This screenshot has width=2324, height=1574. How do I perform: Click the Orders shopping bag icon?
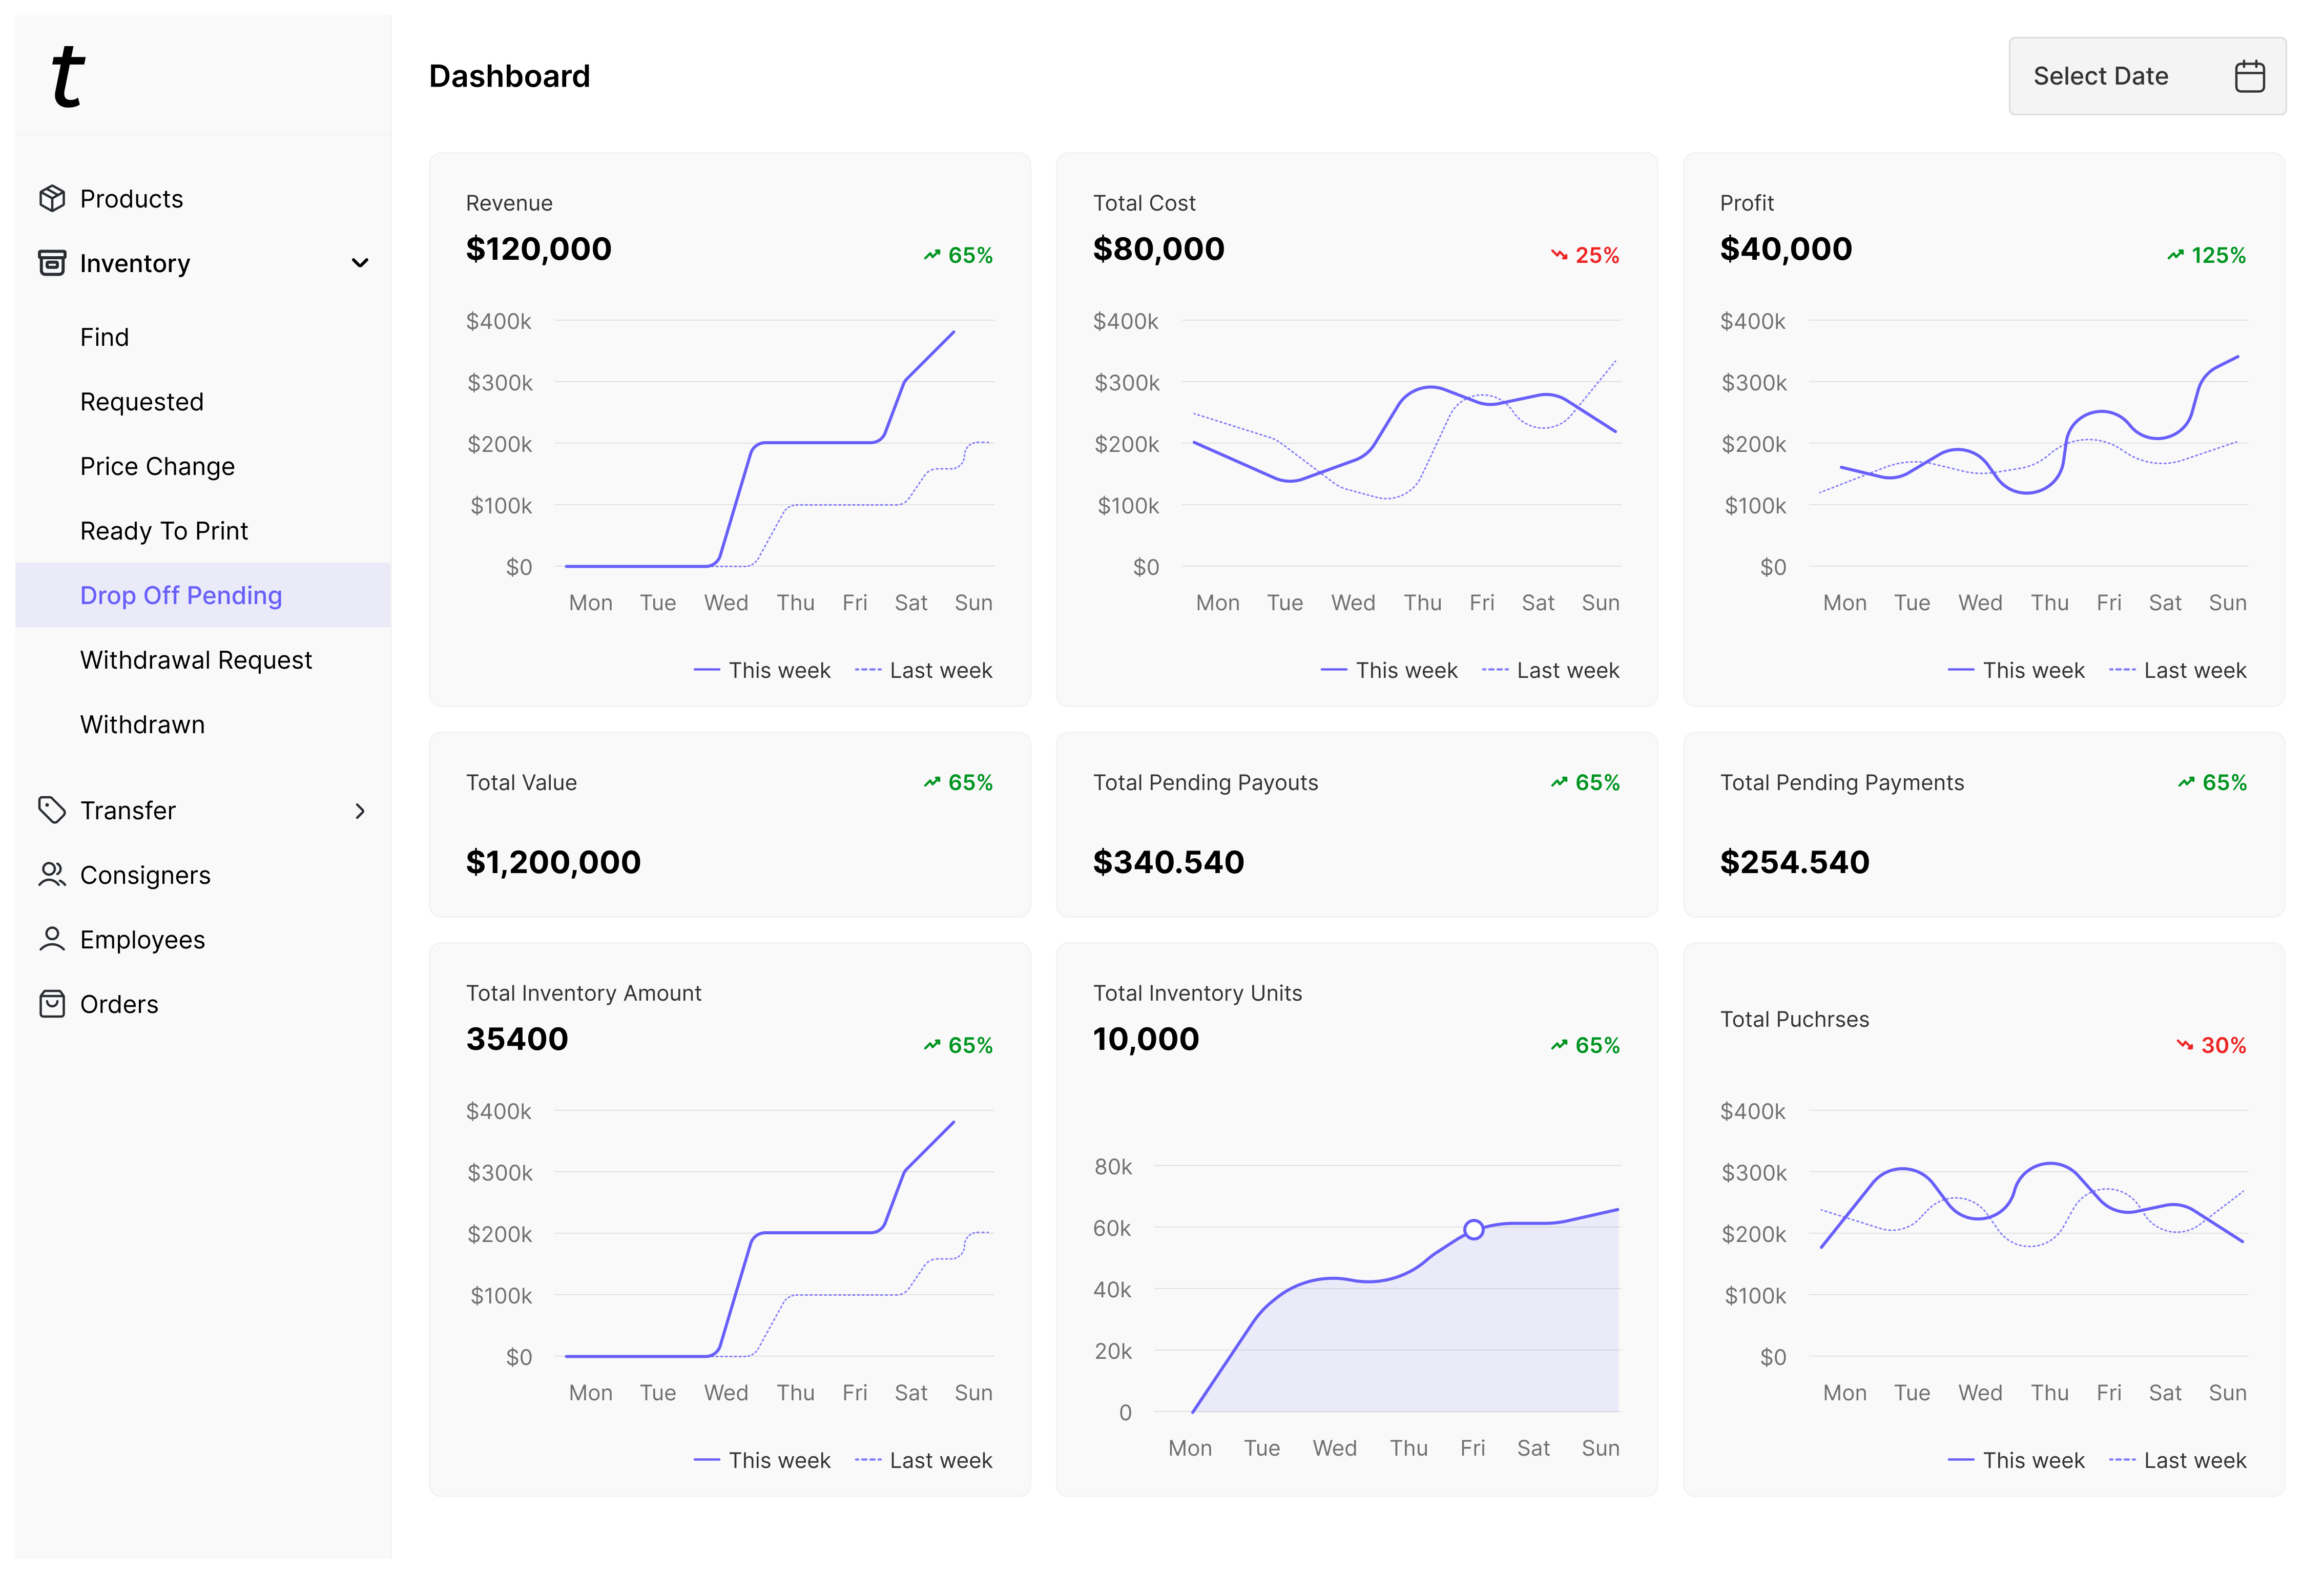coord(52,1004)
